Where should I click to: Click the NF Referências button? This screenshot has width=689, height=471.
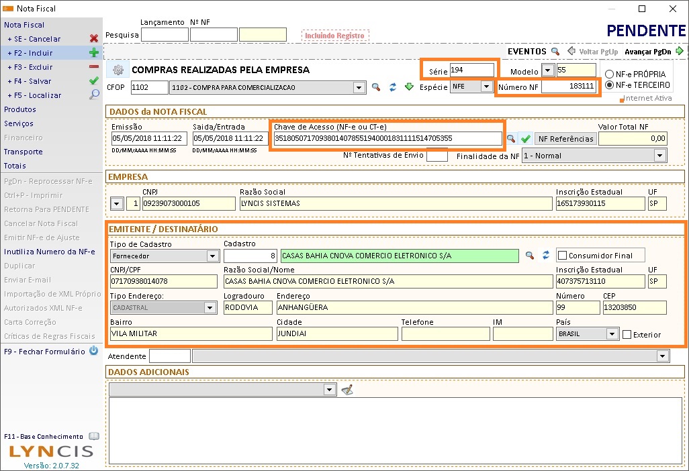click(565, 139)
